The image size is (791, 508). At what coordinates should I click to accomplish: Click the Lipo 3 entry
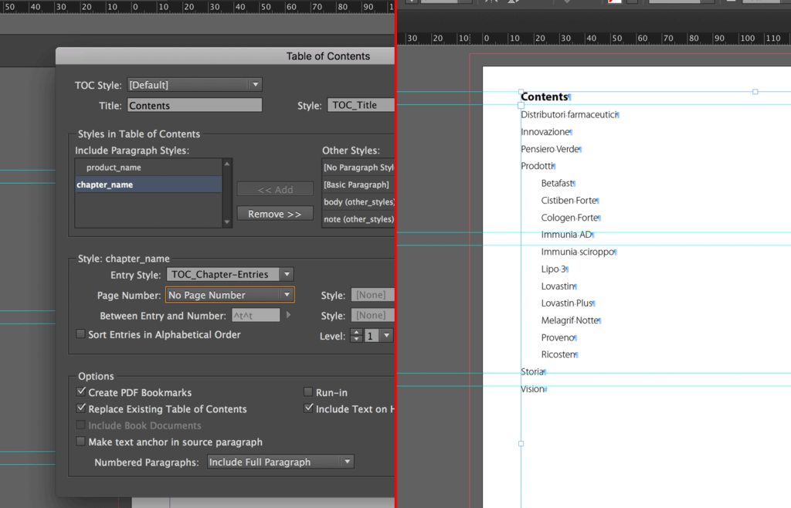click(553, 269)
